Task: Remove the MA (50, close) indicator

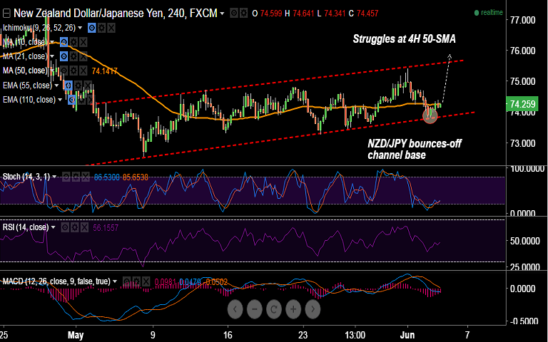Action: click(x=83, y=71)
